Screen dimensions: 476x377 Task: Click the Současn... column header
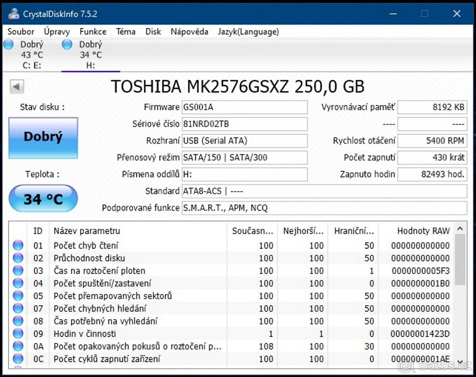[252, 231]
